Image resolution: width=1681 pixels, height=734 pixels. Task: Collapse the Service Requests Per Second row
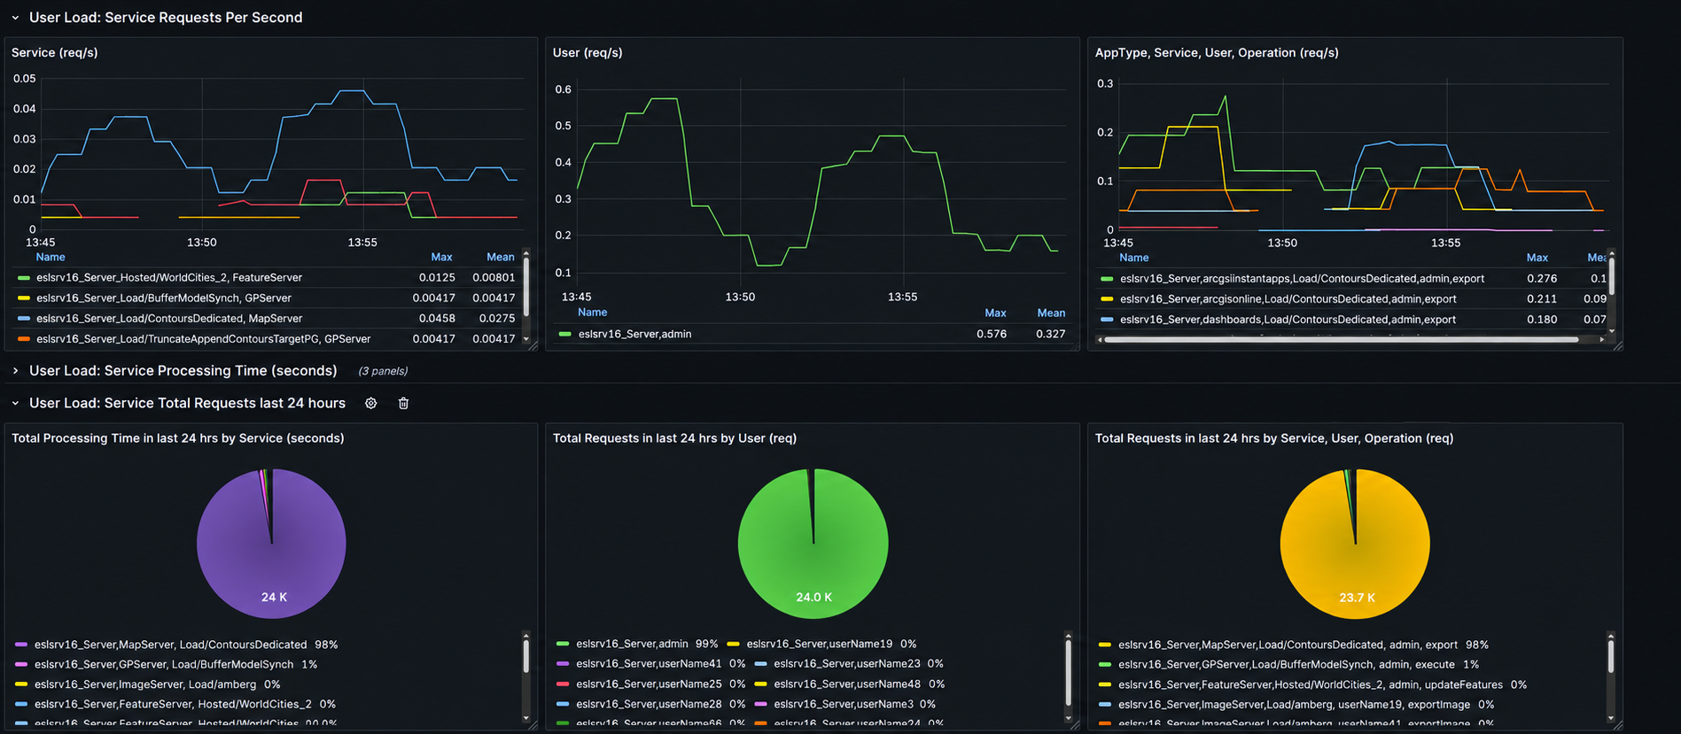(x=15, y=18)
